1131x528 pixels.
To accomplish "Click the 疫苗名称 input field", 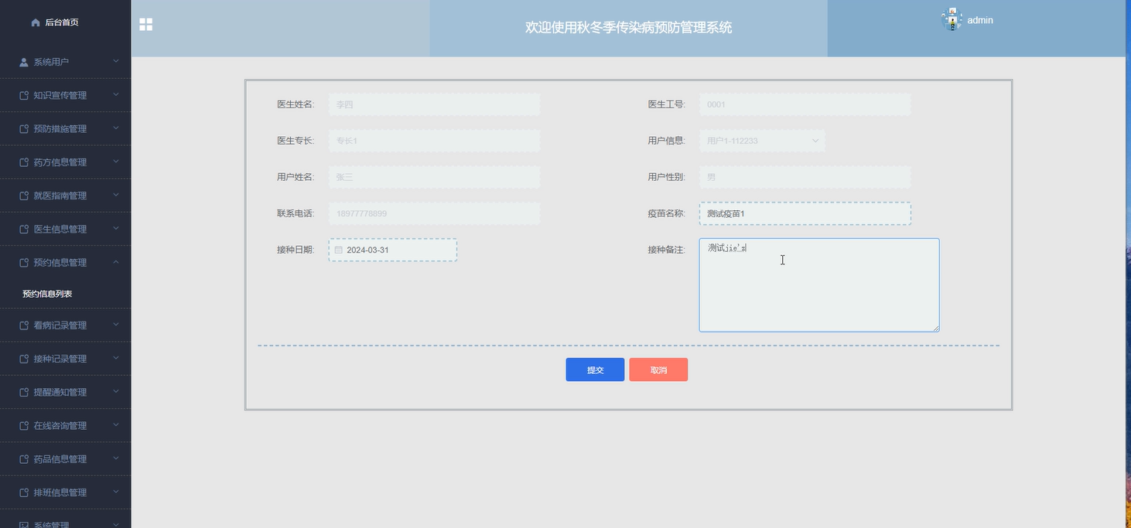I will [x=805, y=213].
